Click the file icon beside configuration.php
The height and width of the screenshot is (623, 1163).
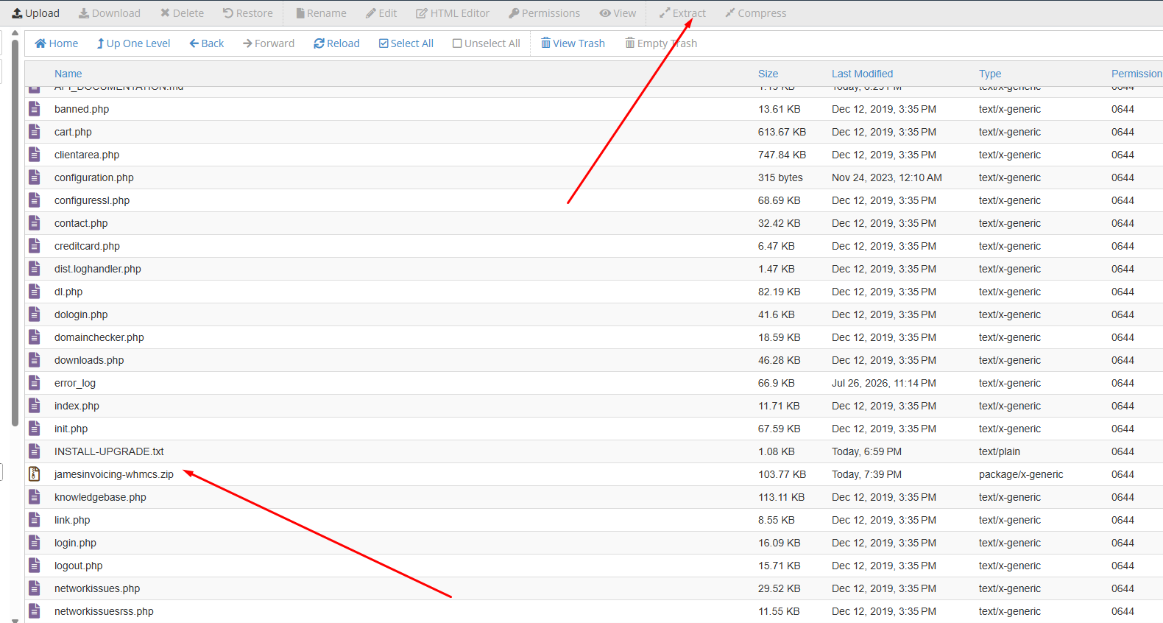pos(35,177)
